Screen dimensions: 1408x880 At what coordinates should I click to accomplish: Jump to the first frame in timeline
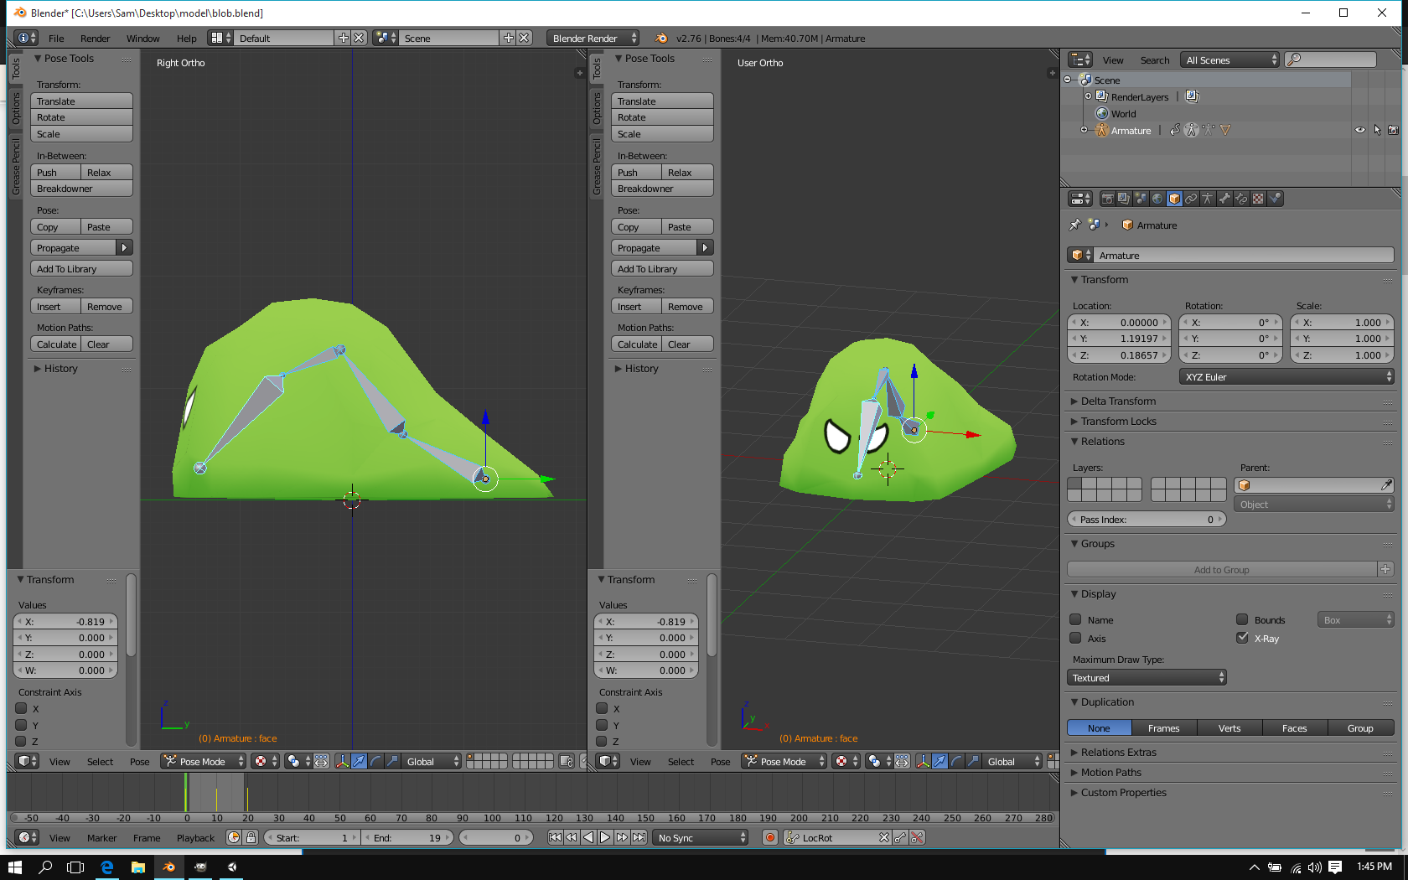[555, 837]
